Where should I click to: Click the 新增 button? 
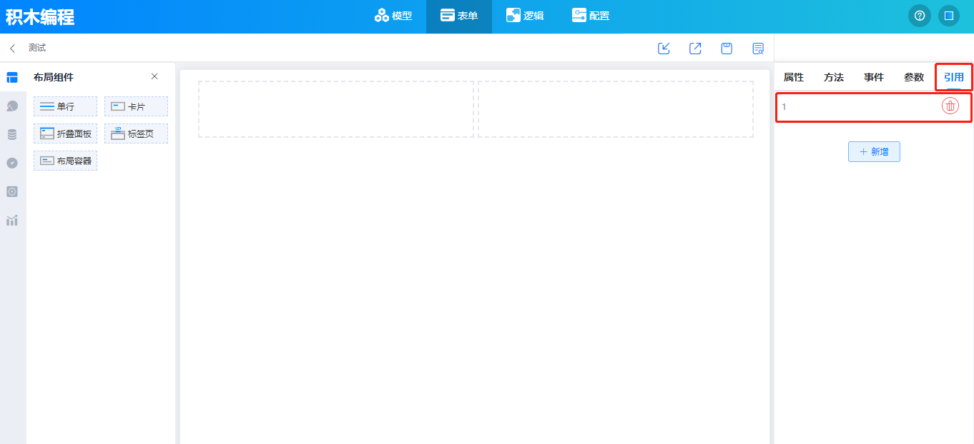(874, 152)
